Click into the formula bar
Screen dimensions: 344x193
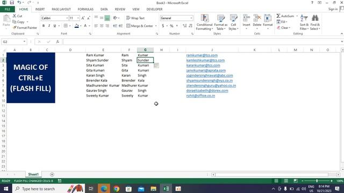202,42
